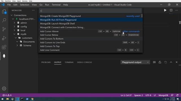Collapse the customers collection
The width and height of the screenshot is (181, 101).
tap(16, 38)
